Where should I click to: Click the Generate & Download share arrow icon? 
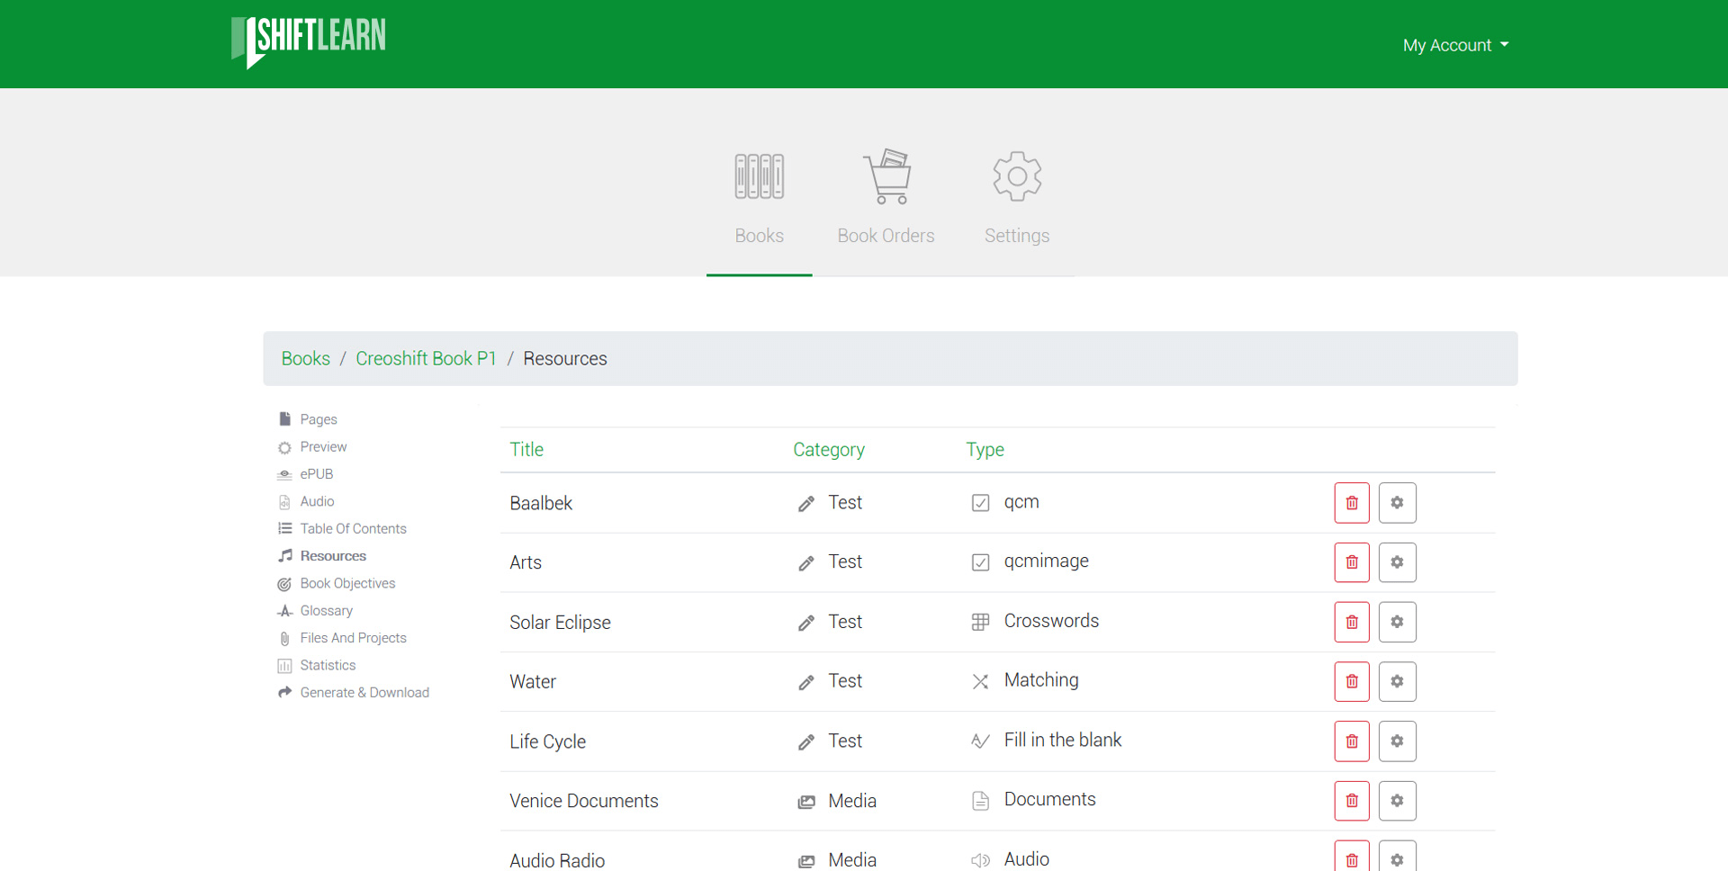[x=284, y=692]
